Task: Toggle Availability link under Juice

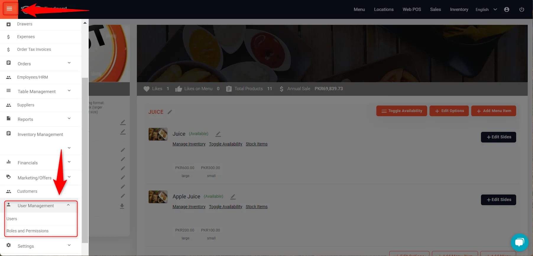Action: [225, 144]
